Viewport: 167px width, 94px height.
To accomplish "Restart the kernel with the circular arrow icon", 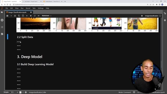I will [35, 16].
